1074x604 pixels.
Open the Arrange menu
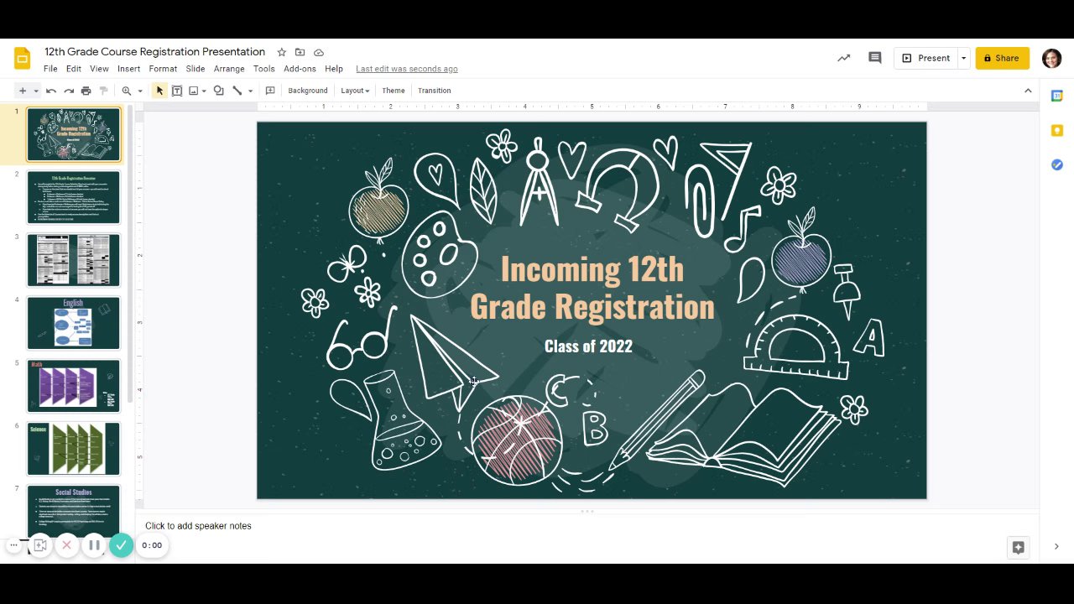[229, 69]
